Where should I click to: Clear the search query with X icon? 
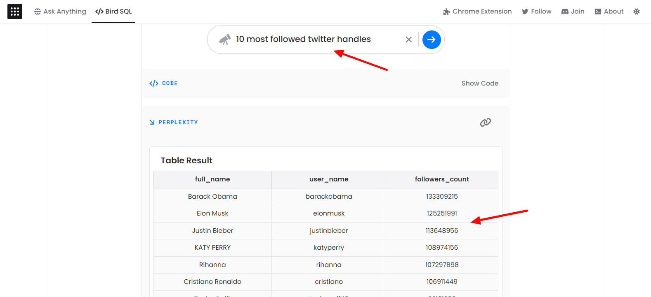click(409, 39)
